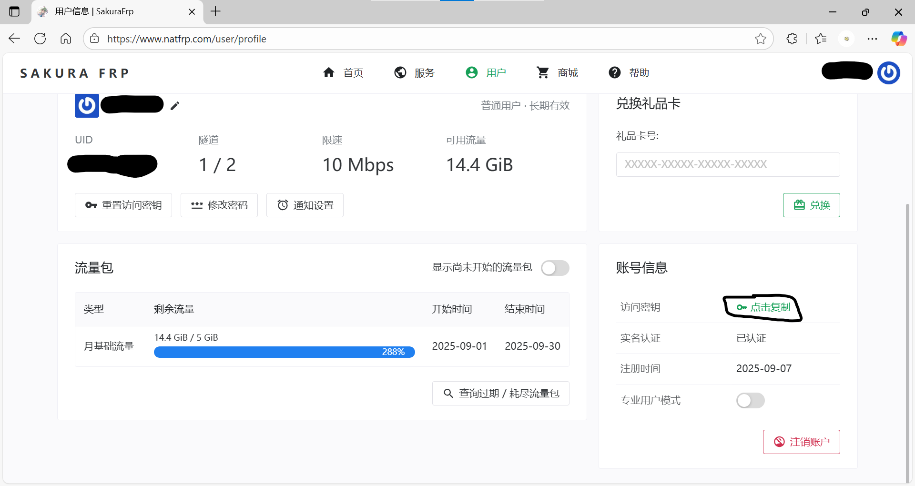Screen dimensions: 915x486
Task: Focus the gift card number input field
Action: click(x=728, y=164)
